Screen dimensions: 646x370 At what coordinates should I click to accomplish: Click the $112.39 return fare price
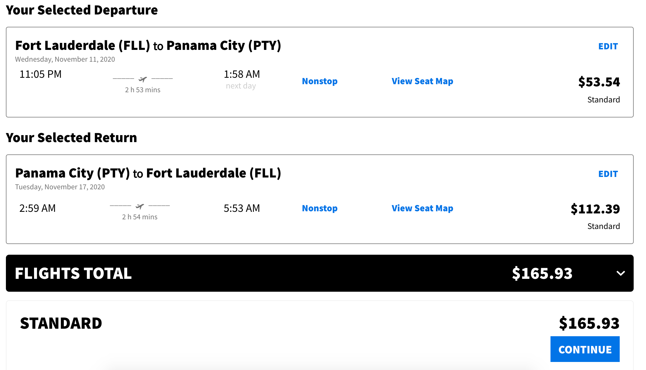(x=595, y=209)
